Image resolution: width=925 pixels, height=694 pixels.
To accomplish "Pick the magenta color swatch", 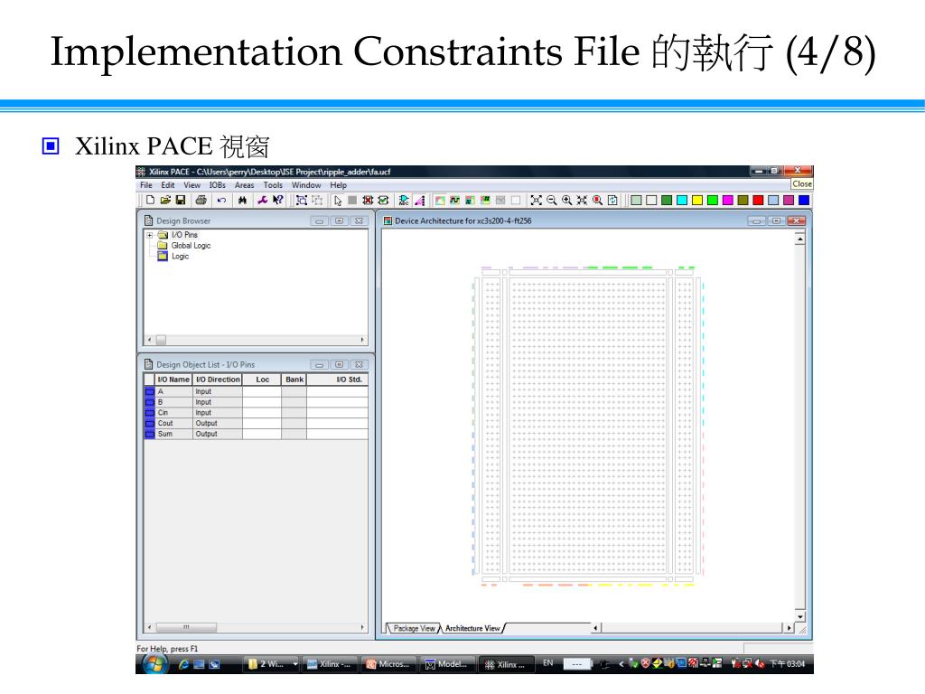I will pos(728,201).
